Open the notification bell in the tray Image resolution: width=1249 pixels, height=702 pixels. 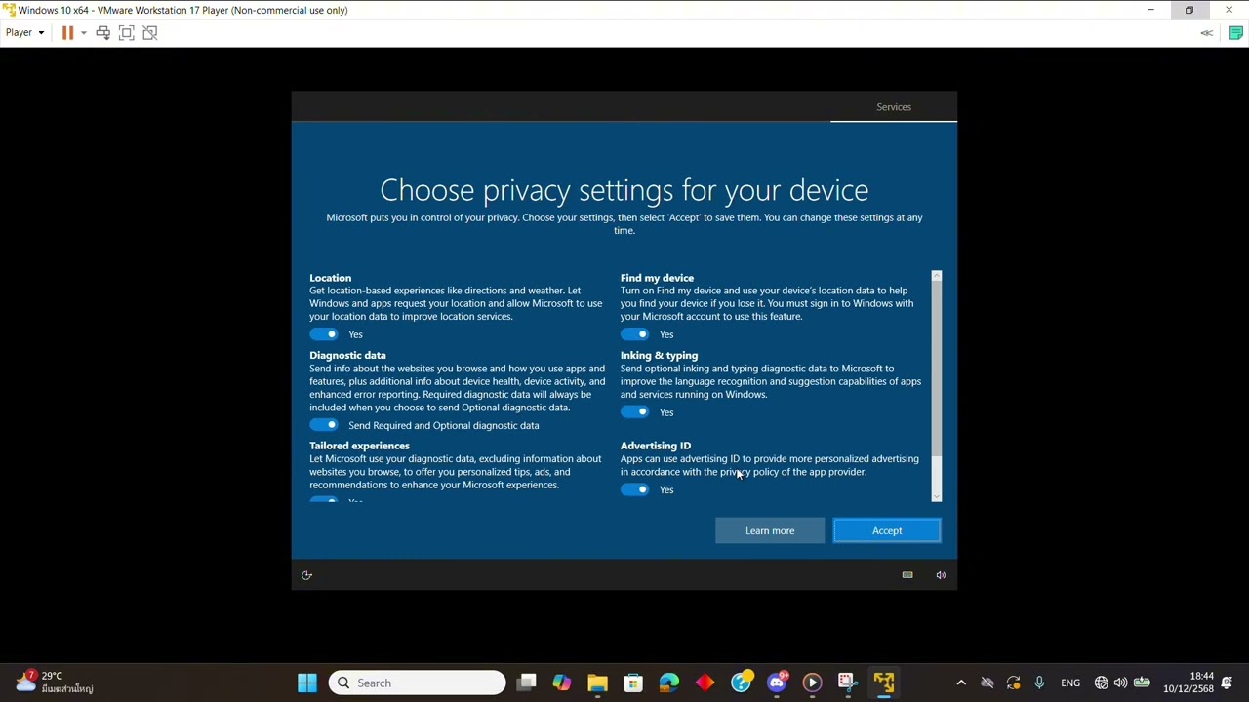tap(1228, 682)
